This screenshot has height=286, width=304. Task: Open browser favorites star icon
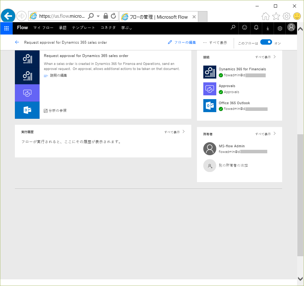pos(276,16)
